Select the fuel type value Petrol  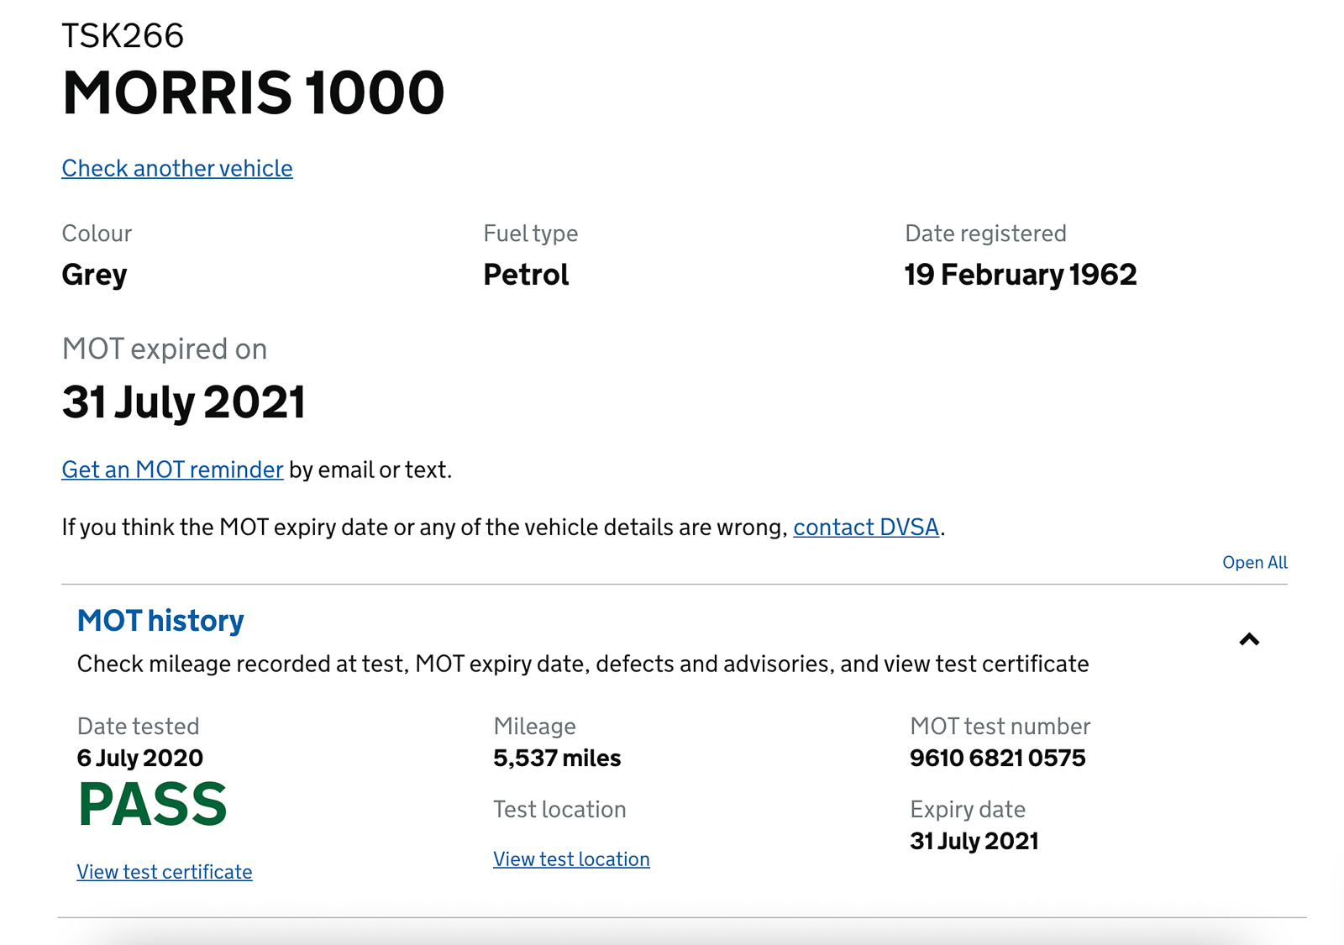pyautogui.click(x=526, y=275)
